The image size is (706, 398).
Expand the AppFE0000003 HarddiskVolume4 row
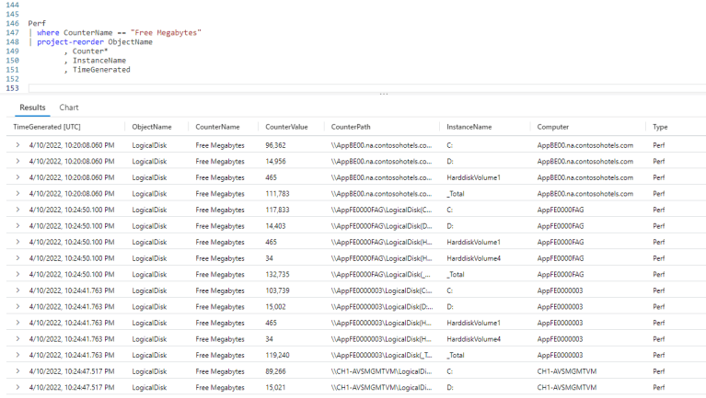[17, 339]
